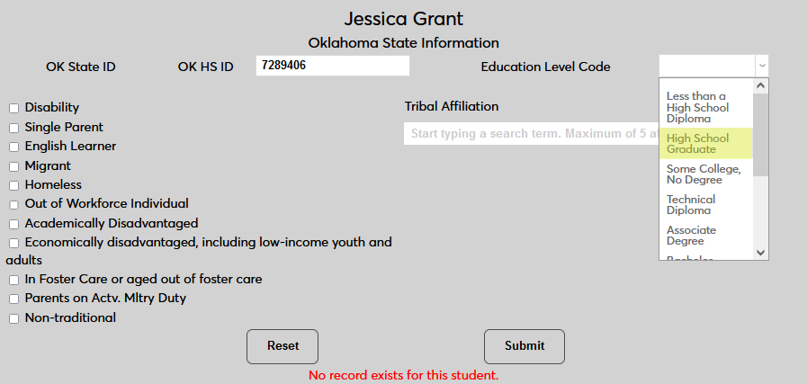Enable the Disability checkbox
The height and width of the screenshot is (384, 807).
13,108
